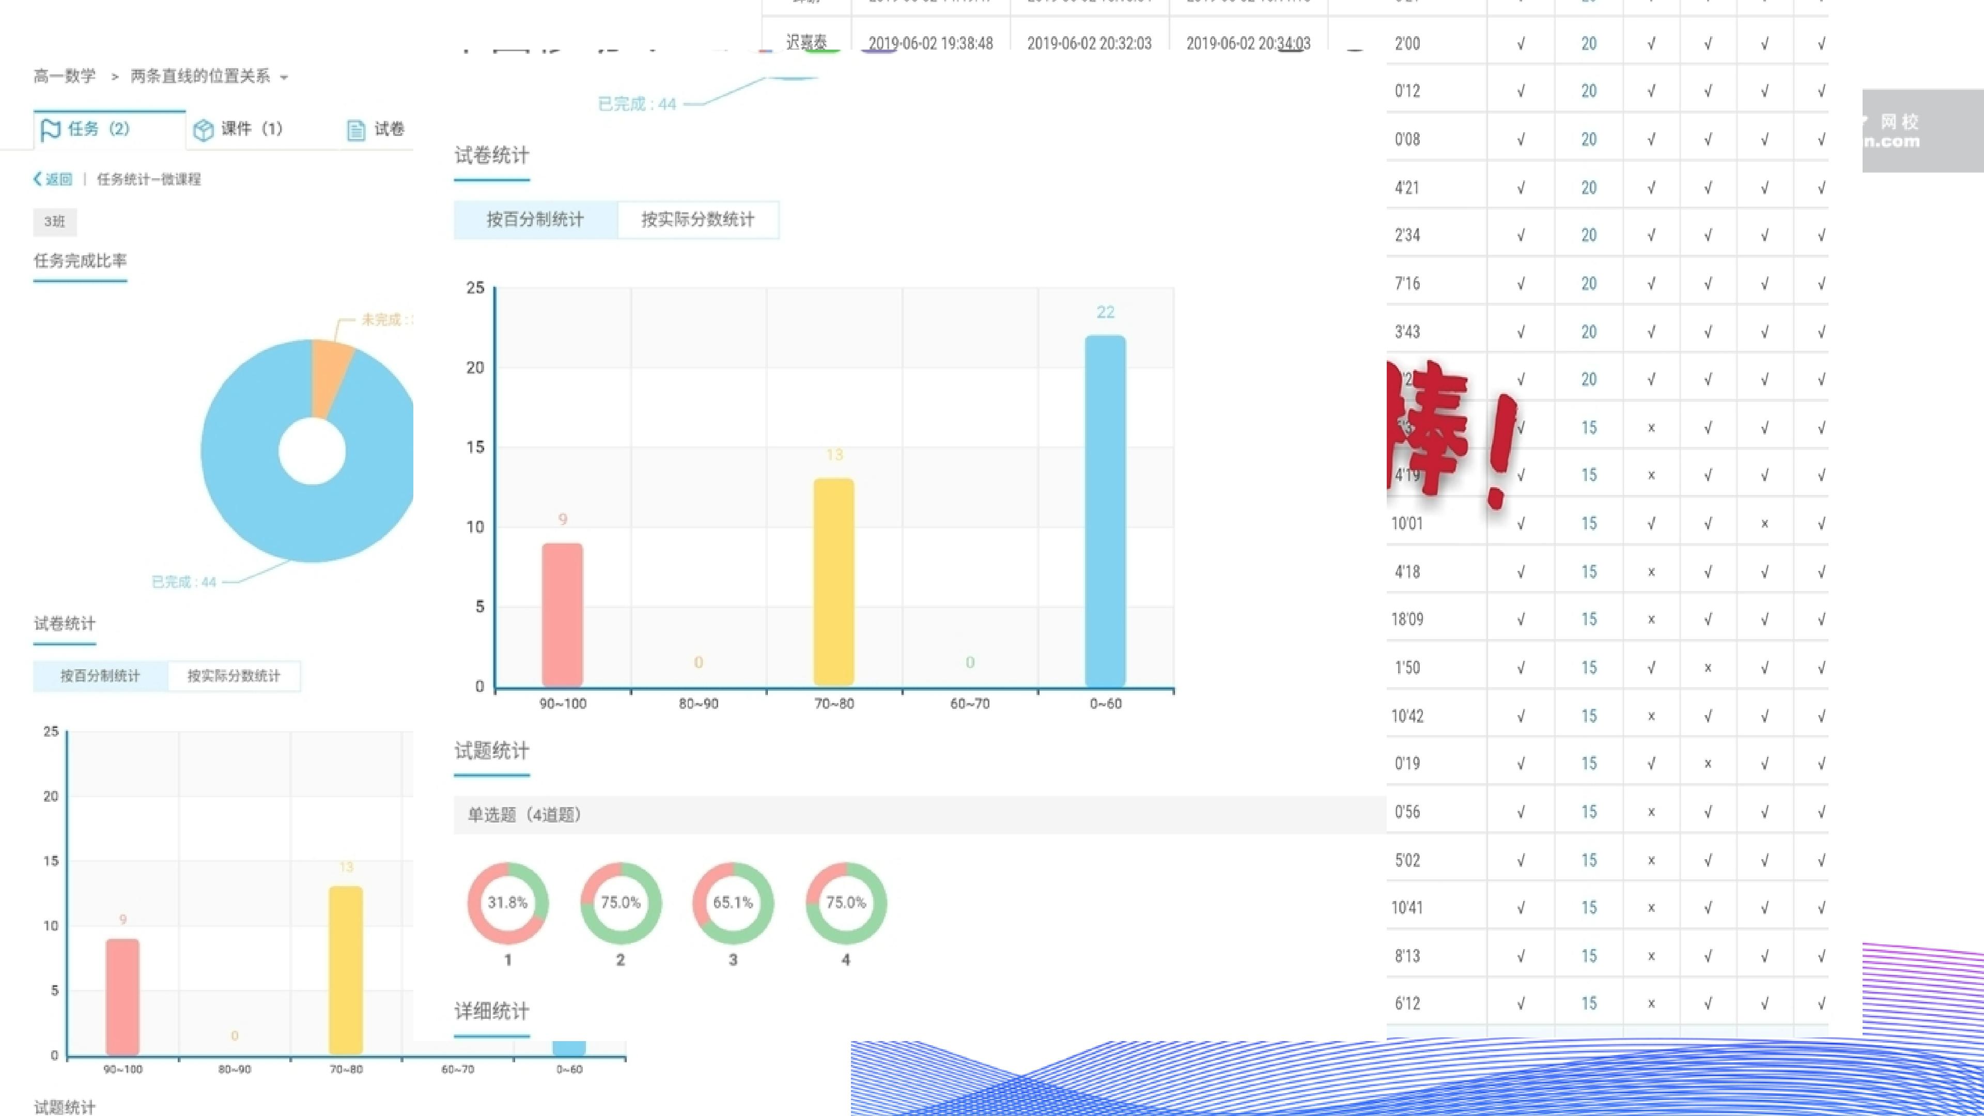Click the flag icon beside 任务 (2)

(x=50, y=129)
